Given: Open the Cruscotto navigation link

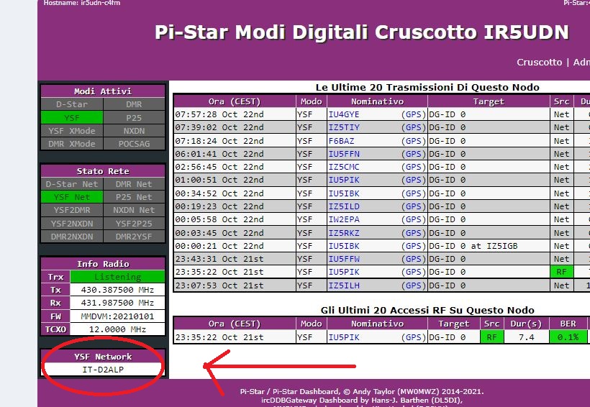Looking at the screenshot, I should (539, 62).
